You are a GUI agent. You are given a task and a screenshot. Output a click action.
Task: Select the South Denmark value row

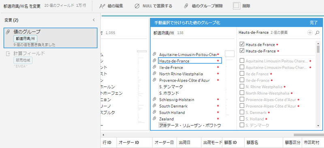[190, 106]
